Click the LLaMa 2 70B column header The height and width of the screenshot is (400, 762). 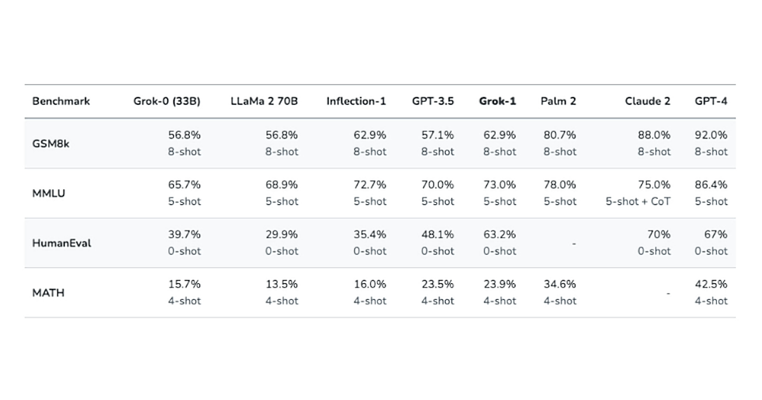pos(264,101)
